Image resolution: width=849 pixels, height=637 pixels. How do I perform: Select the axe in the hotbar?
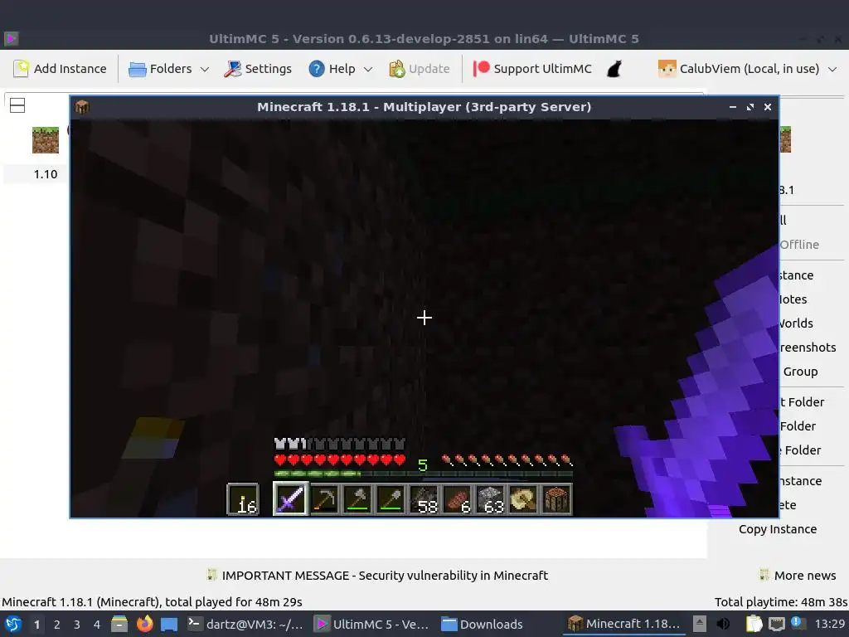tap(357, 498)
